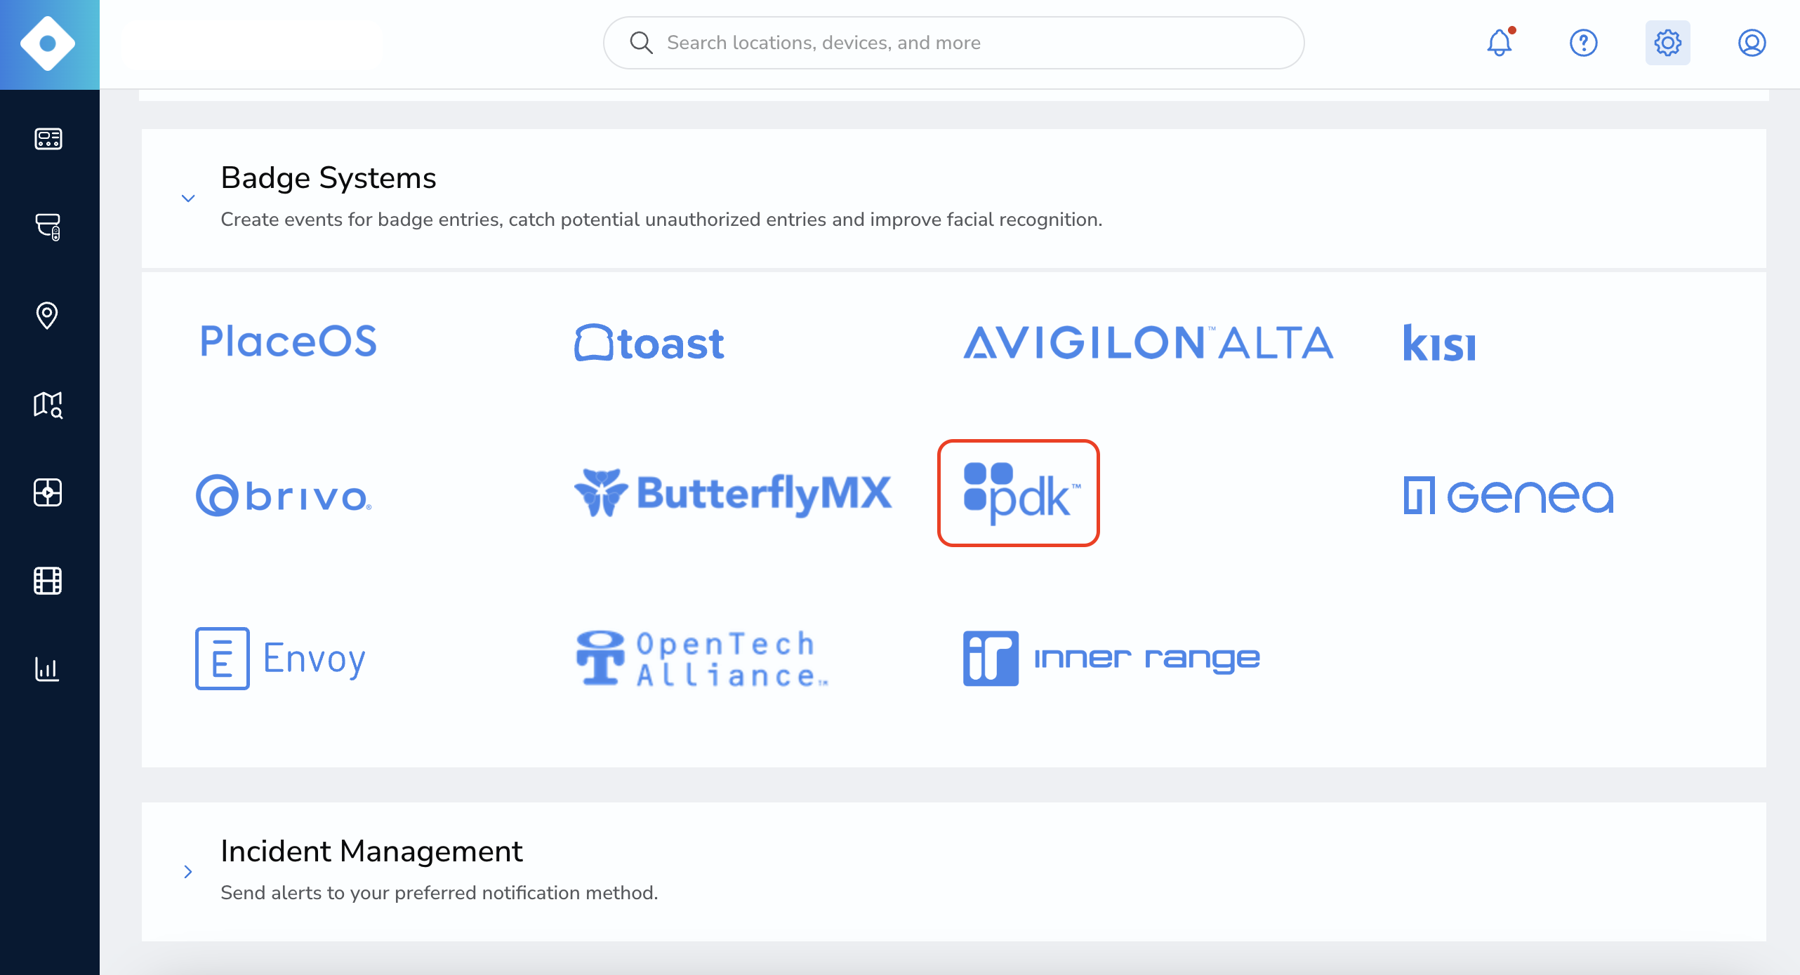Open the map search sidebar icon

(x=48, y=404)
